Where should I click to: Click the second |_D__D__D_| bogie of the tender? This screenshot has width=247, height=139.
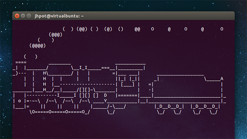pyautogui.click(x=205, y=106)
